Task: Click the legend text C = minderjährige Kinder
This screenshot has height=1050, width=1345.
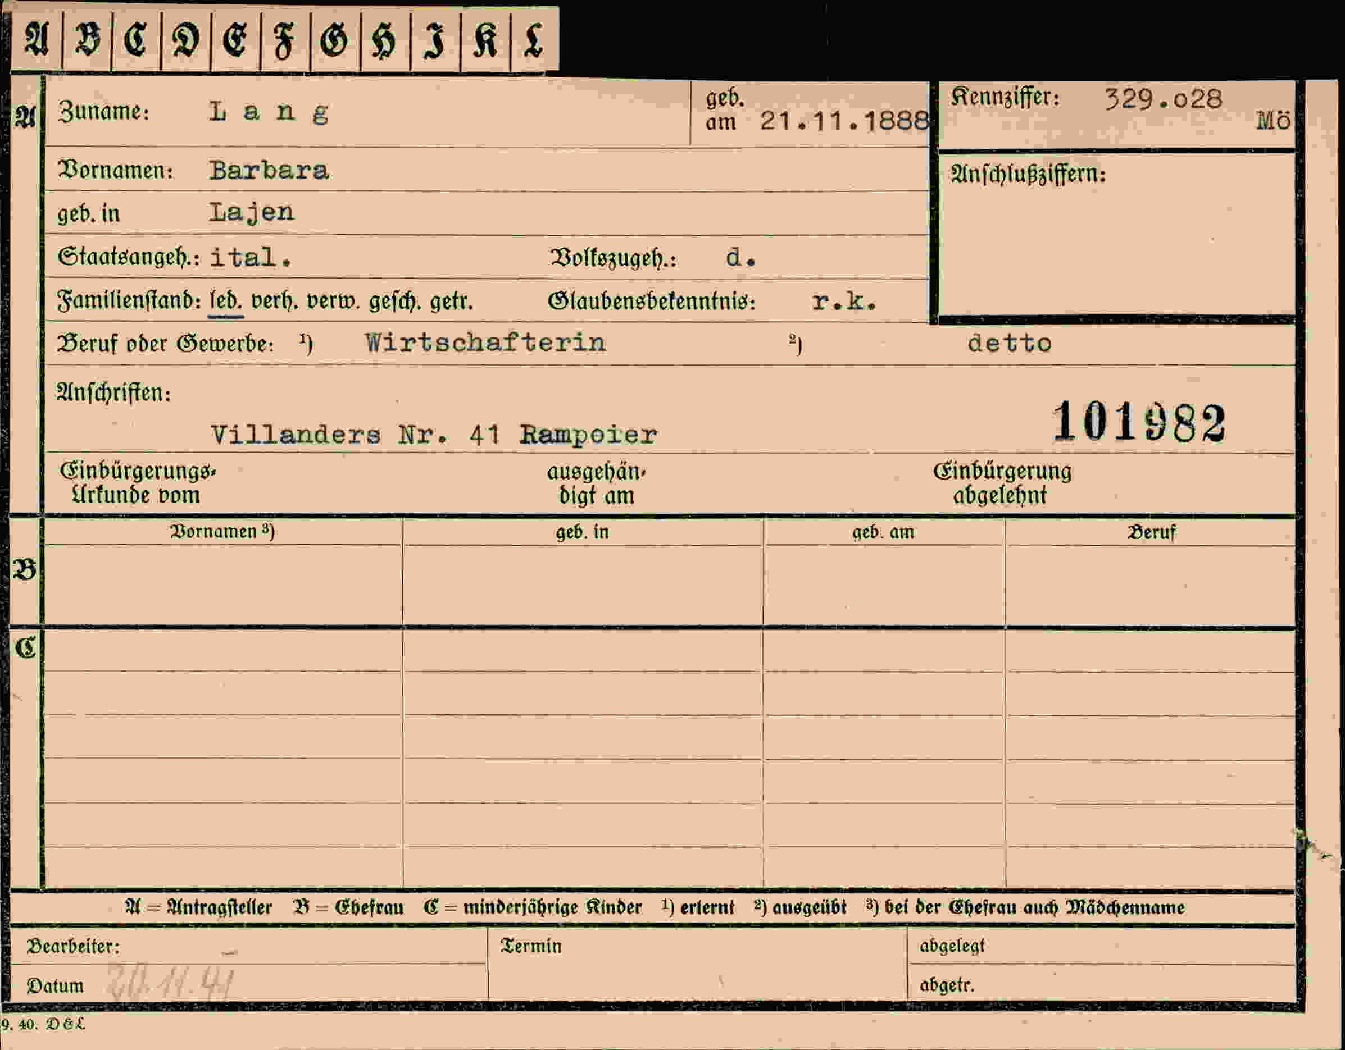Action: pos(533,907)
